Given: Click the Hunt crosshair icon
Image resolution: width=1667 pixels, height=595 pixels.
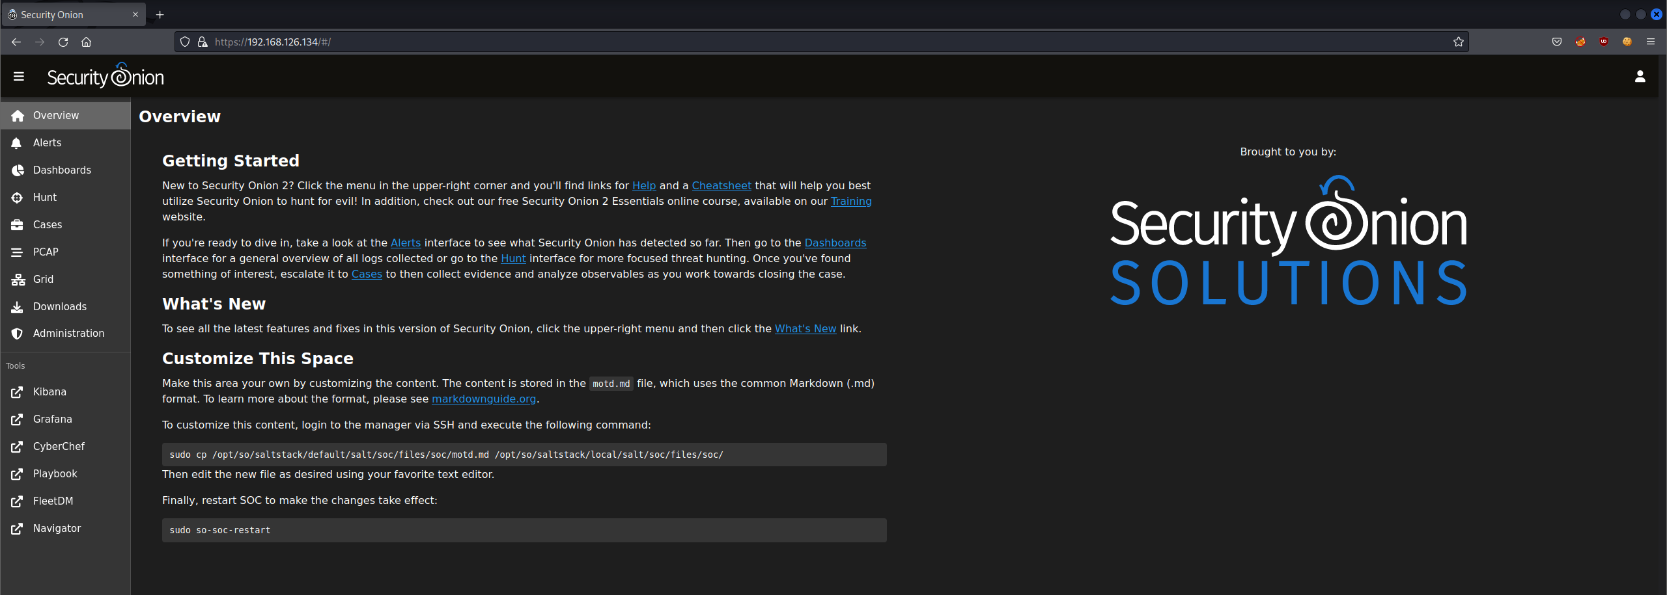Looking at the screenshot, I should coord(18,198).
